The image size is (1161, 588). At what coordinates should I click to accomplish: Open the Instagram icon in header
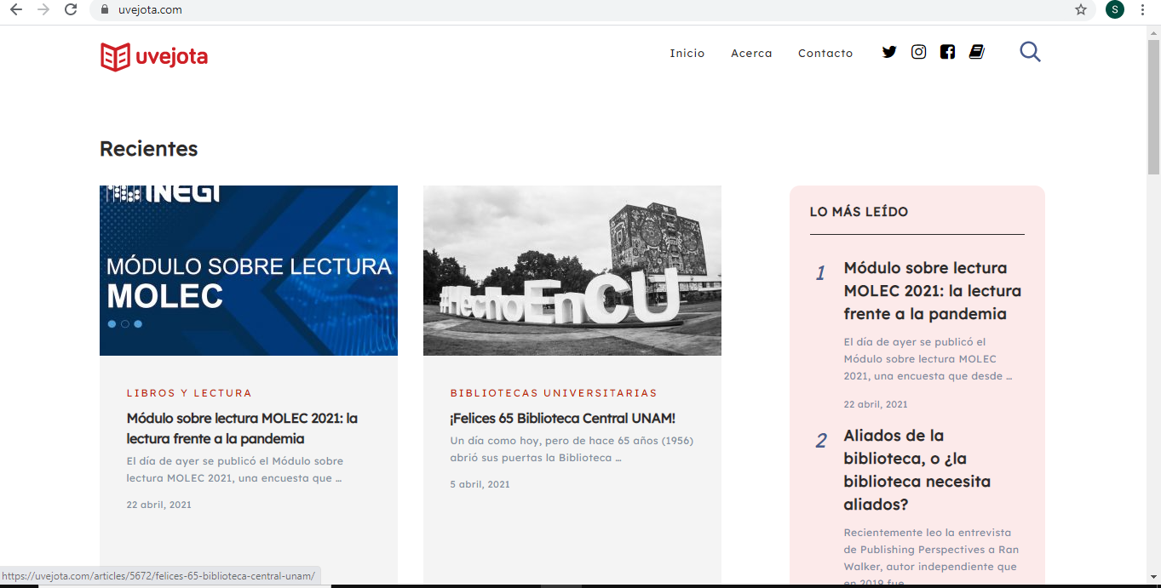(918, 52)
